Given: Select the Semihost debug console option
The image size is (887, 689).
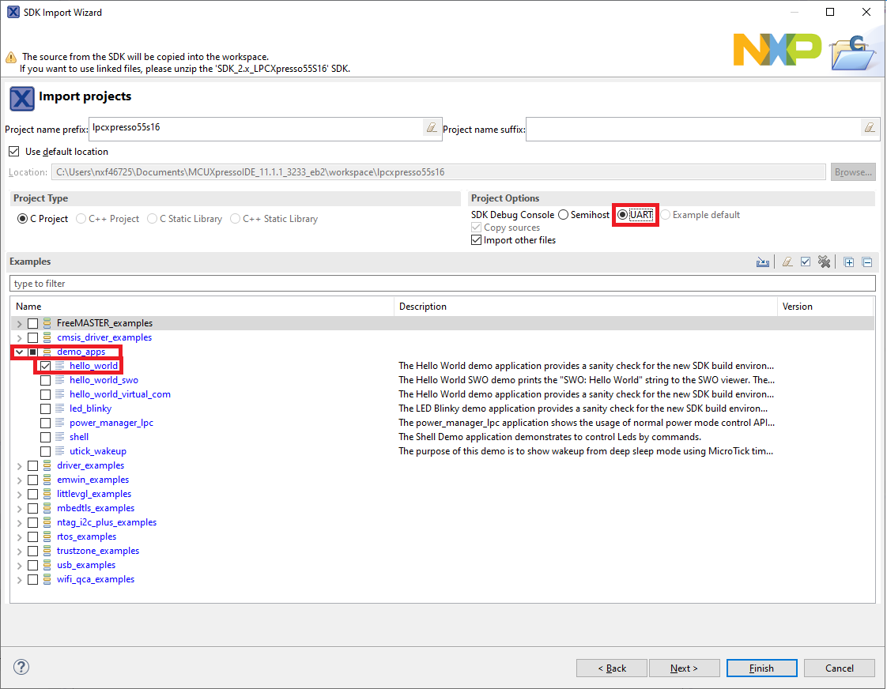Looking at the screenshot, I should click(564, 215).
